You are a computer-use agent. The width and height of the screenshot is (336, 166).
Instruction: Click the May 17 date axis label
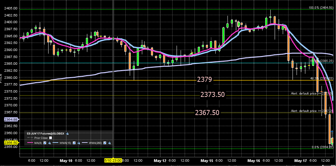pyautogui.click(x=301, y=160)
